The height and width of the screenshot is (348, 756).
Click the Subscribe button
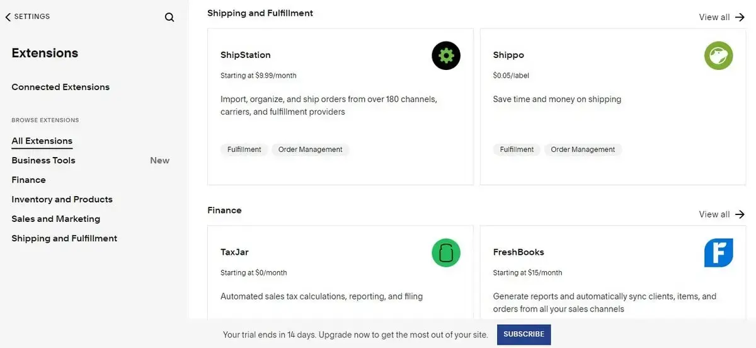524,334
